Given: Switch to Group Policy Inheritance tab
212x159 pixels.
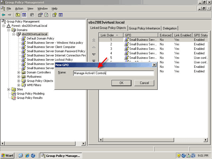Looking at the screenshot, I should (144, 28).
